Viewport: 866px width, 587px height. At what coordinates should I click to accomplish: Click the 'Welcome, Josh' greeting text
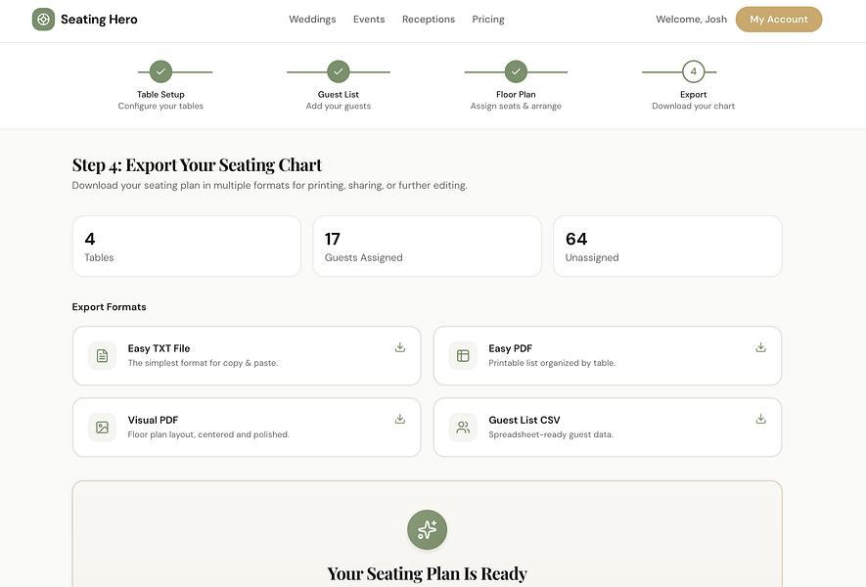point(691,20)
